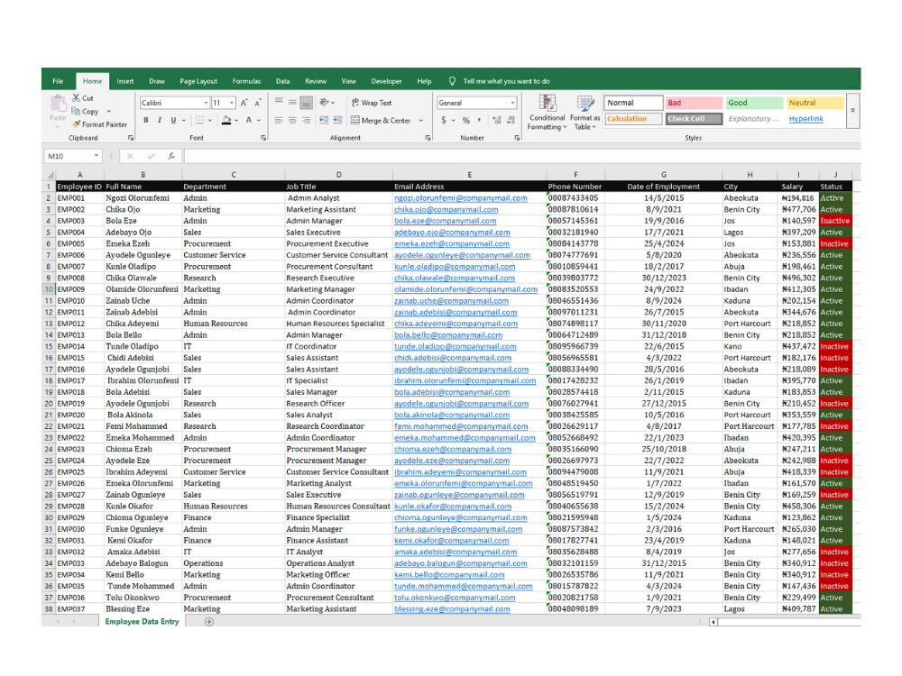902x676 pixels.
Task: Apply the Bad cell style
Action: 694,103
